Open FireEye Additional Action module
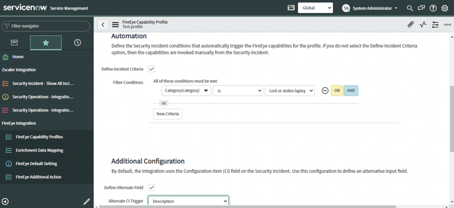Viewport: 454px width, 208px height. tap(39, 177)
